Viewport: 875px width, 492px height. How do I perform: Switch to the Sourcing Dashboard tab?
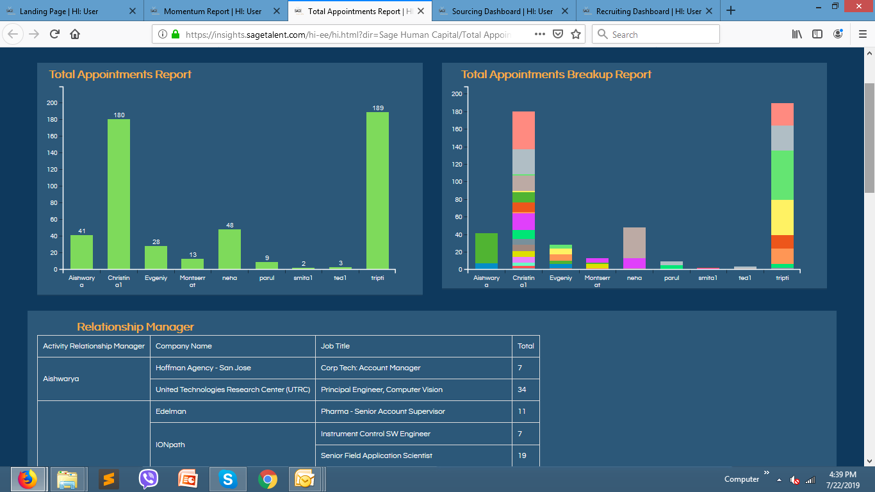click(x=504, y=11)
